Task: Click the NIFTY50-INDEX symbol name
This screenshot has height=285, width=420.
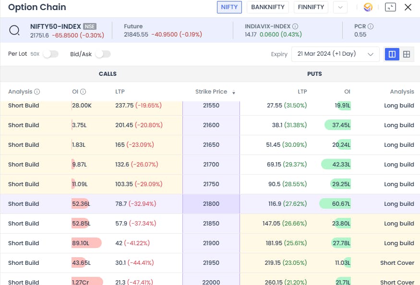Action: click(x=55, y=26)
